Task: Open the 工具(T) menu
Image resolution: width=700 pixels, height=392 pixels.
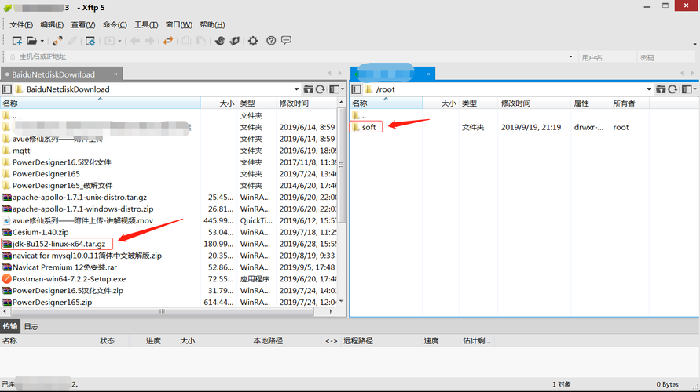Action: pyautogui.click(x=146, y=24)
